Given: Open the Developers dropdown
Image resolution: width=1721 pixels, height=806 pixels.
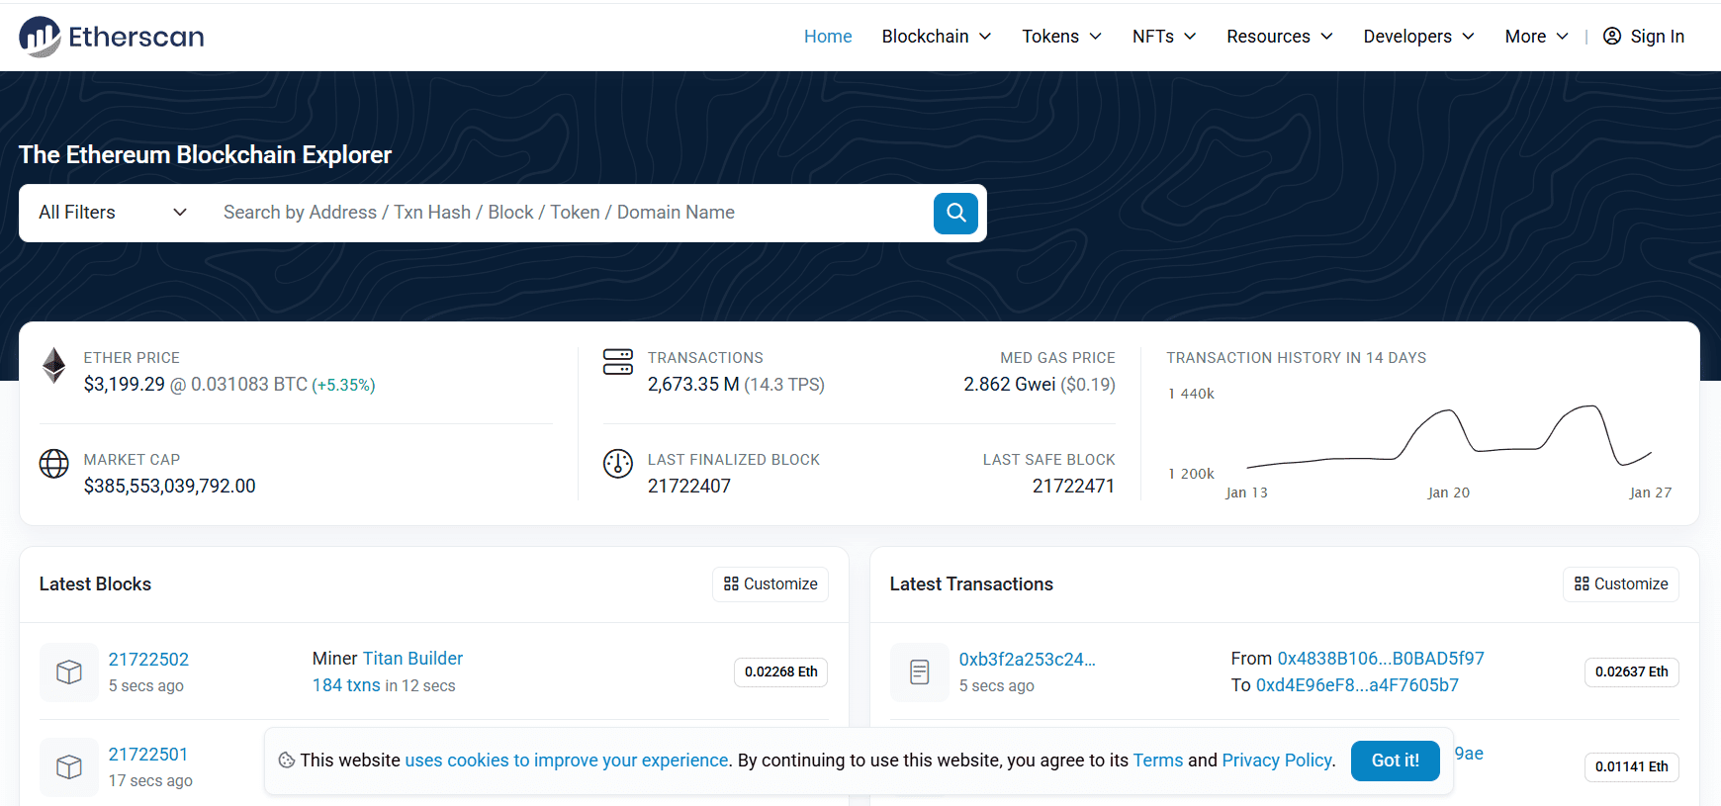Looking at the screenshot, I should [x=1418, y=37].
